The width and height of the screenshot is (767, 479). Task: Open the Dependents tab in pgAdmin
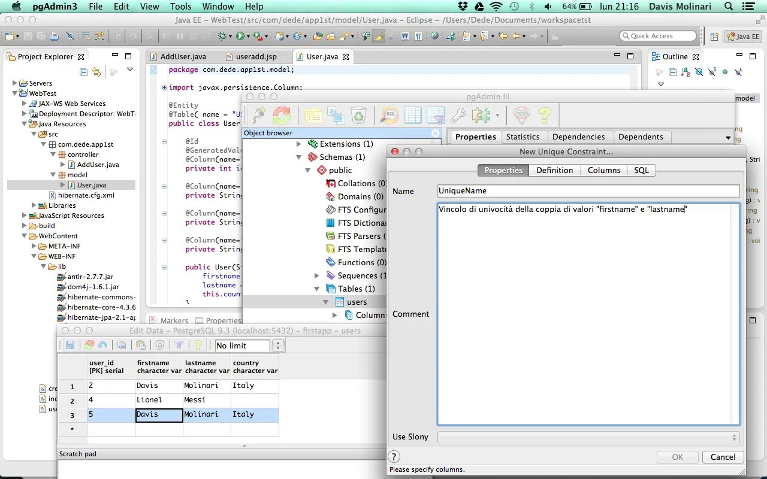click(641, 137)
